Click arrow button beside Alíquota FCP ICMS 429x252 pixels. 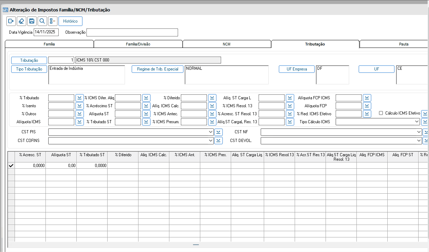(367, 98)
